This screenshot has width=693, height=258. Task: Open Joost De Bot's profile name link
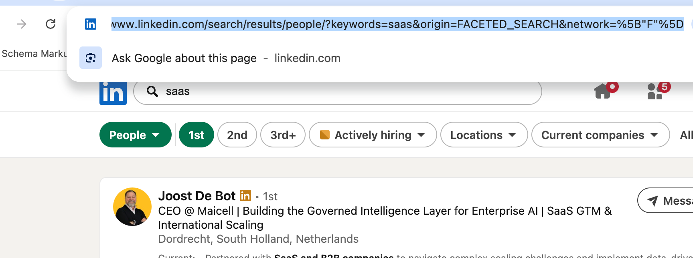[x=197, y=196]
